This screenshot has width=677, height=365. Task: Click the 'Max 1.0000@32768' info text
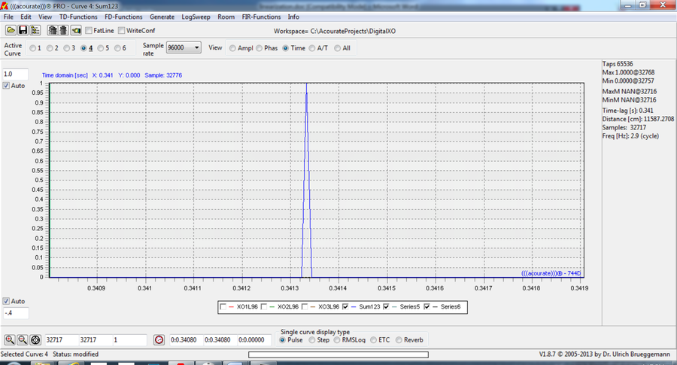629,72
